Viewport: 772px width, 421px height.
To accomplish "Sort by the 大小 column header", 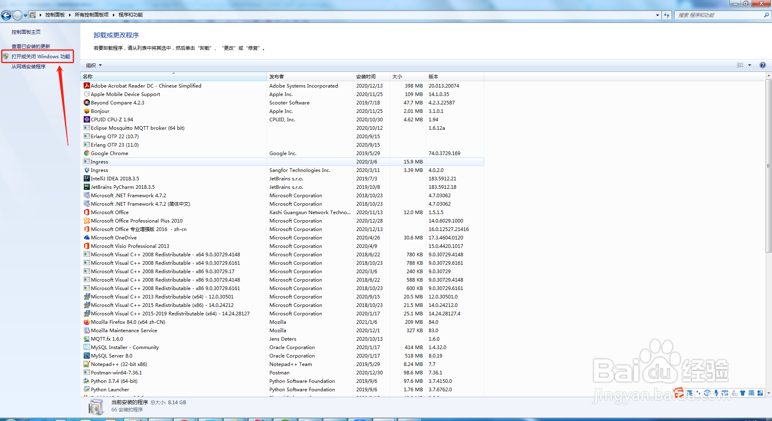I will tap(408, 76).
